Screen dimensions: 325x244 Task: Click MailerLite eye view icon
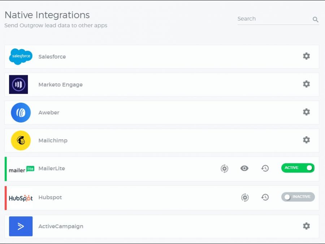tap(244, 168)
